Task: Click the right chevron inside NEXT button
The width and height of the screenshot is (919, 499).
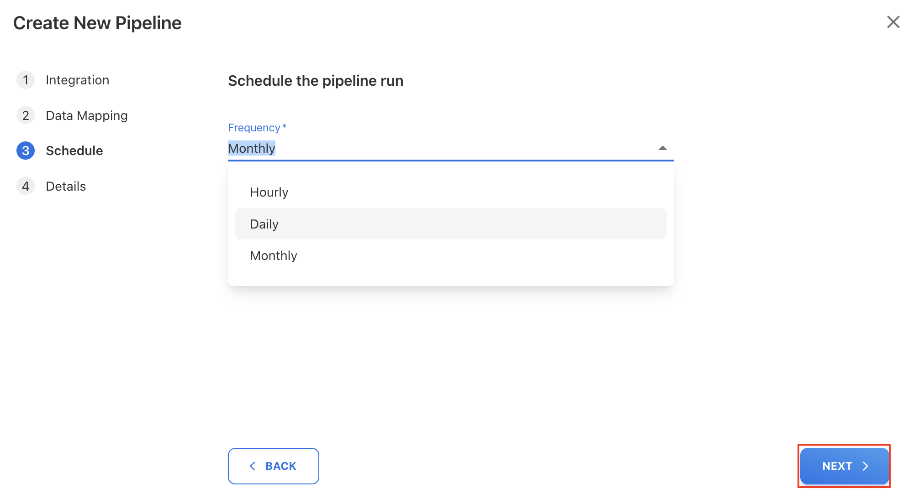Action: pyautogui.click(x=867, y=466)
